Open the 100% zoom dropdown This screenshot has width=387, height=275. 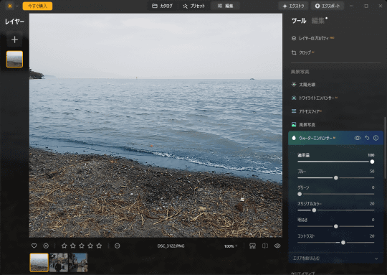point(231,246)
